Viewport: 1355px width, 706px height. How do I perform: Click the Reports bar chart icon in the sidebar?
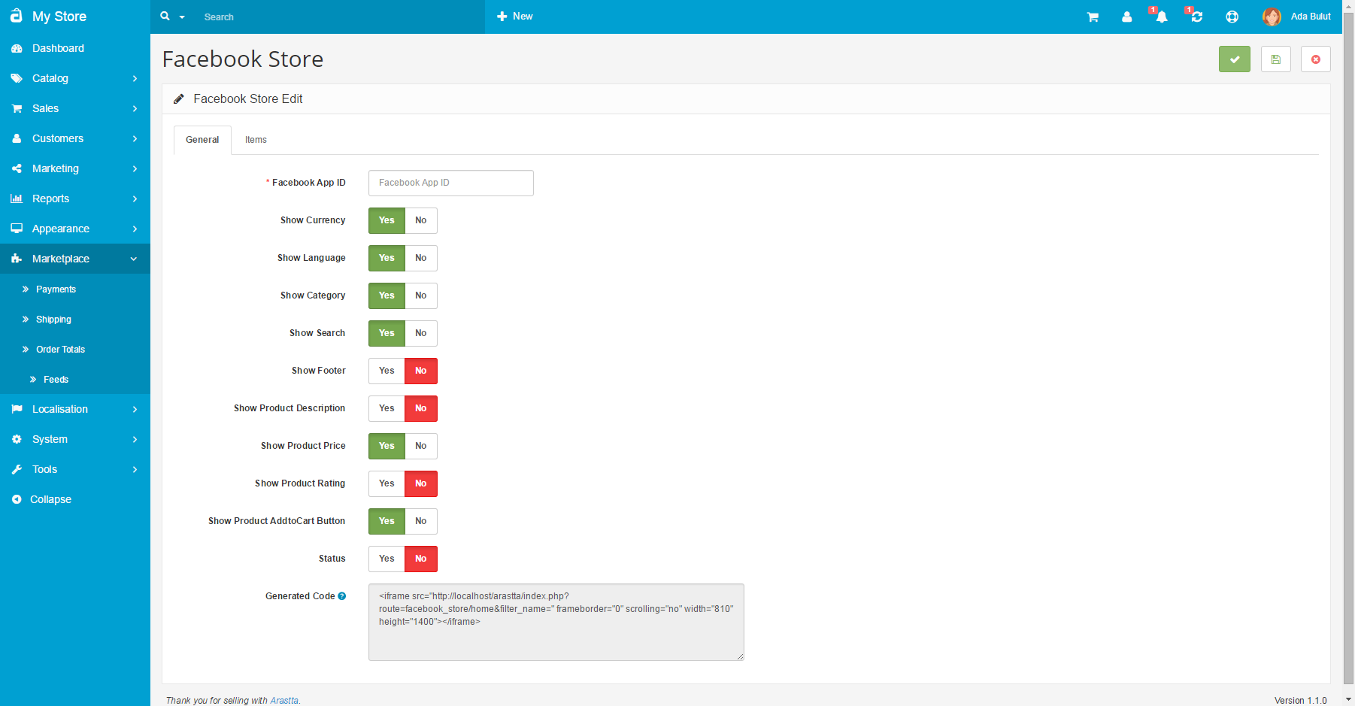[x=17, y=198]
